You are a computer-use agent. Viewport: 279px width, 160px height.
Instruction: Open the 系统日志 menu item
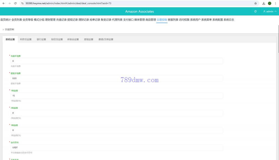pos(229,20)
